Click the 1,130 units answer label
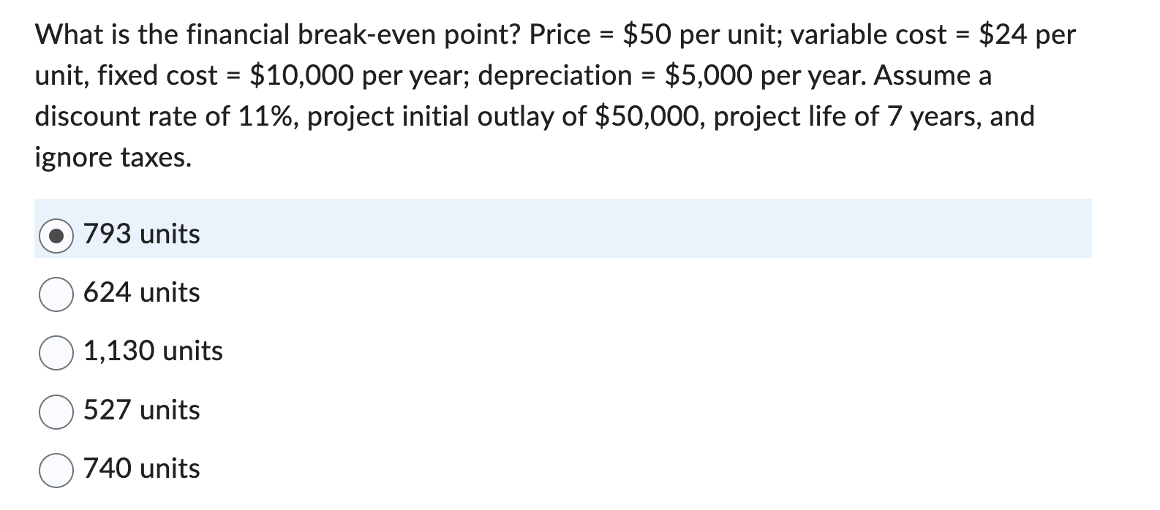Image resolution: width=1160 pixels, height=510 pixels. tap(152, 352)
